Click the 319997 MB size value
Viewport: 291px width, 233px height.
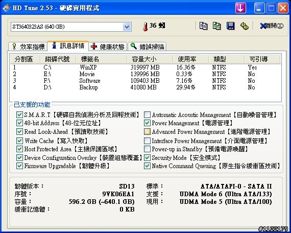(145, 67)
